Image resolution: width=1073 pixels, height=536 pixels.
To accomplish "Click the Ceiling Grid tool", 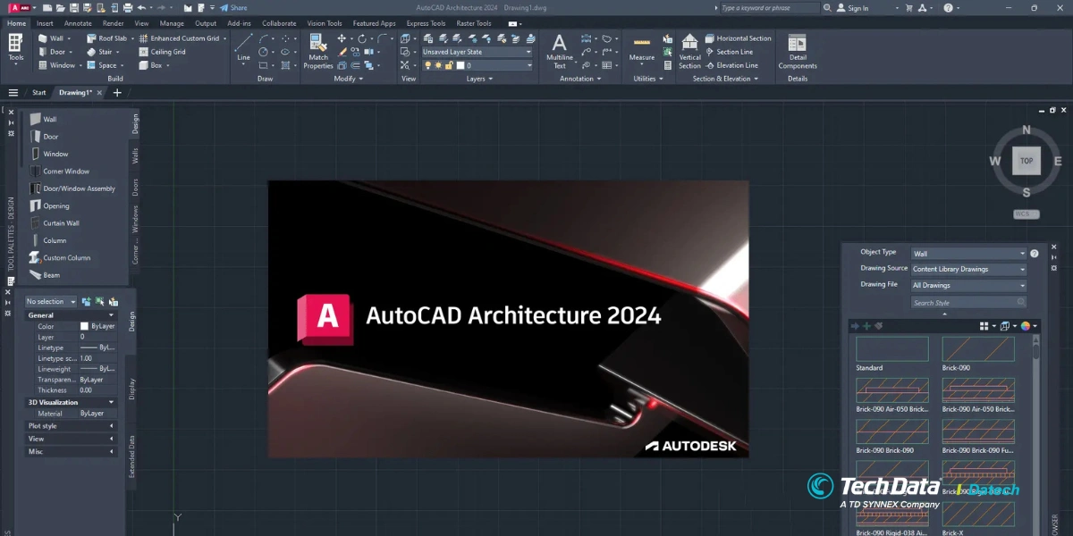I will tap(162, 52).
